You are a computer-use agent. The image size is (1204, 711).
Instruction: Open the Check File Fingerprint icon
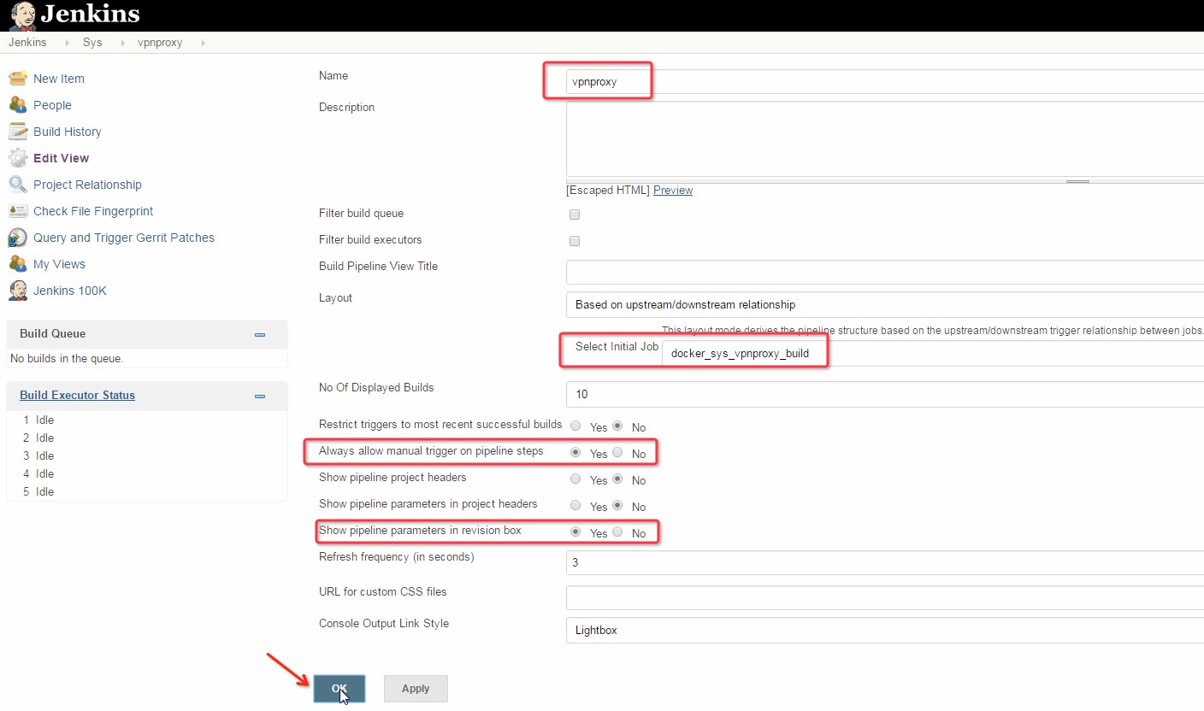(18, 211)
